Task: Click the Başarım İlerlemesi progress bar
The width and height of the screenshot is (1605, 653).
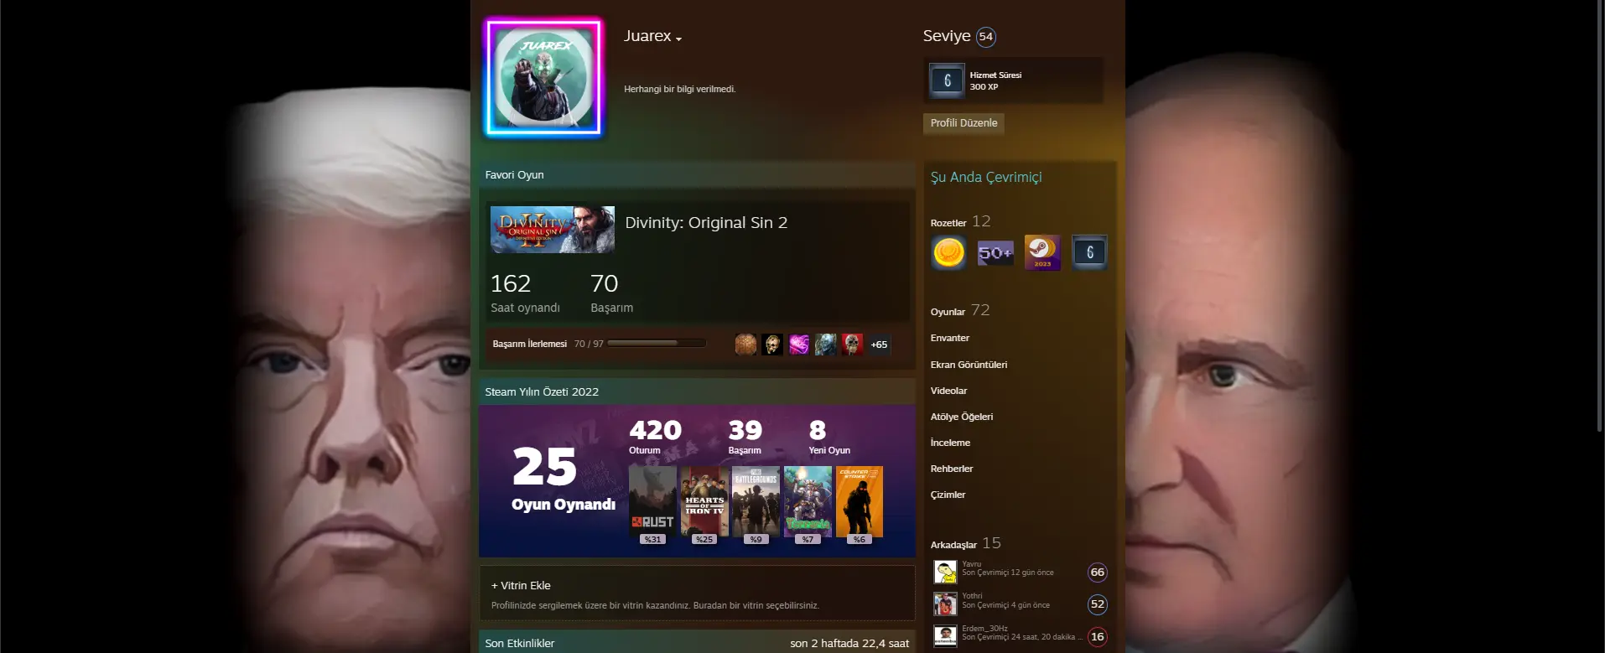Action: coord(656,344)
